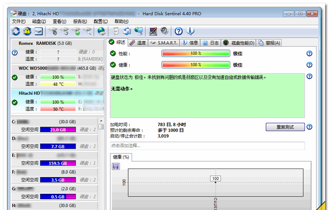Click help icon next to 重复测试 button
The width and height of the screenshot is (329, 210).
[309, 127]
